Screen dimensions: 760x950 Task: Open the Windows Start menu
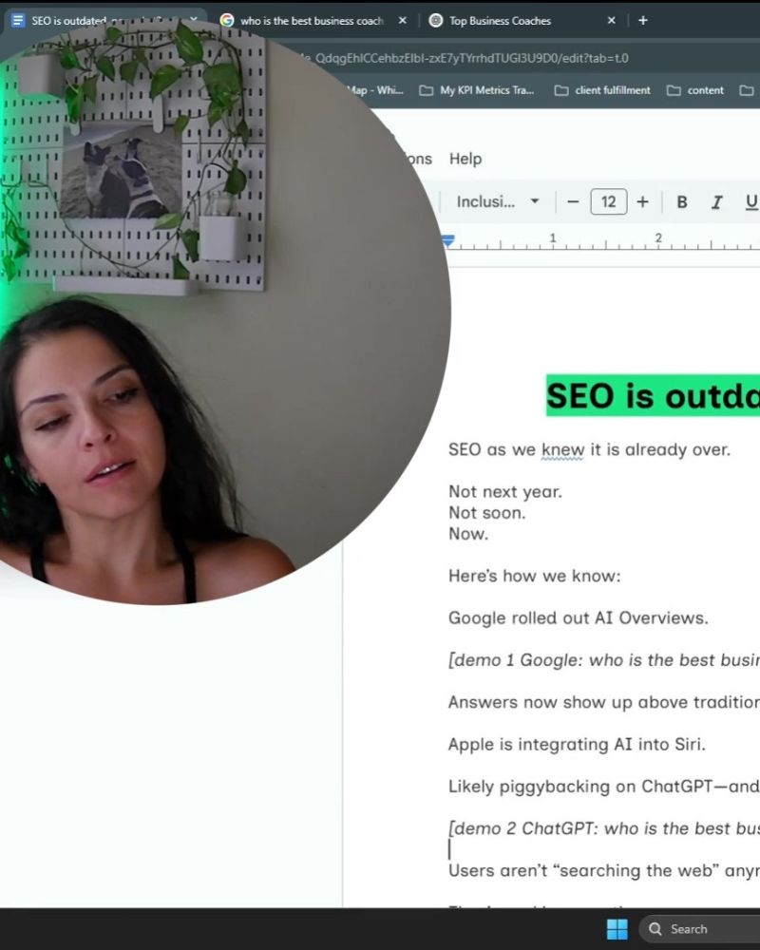pyautogui.click(x=617, y=929)
